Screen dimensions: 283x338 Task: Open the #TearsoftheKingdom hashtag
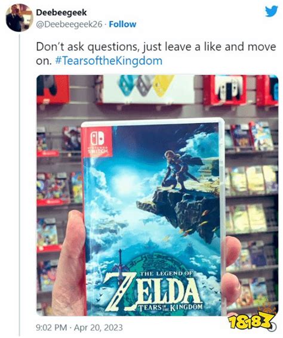[x=109, y=61]
